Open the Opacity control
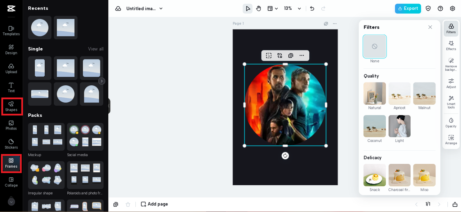 (x=451, y=123)
